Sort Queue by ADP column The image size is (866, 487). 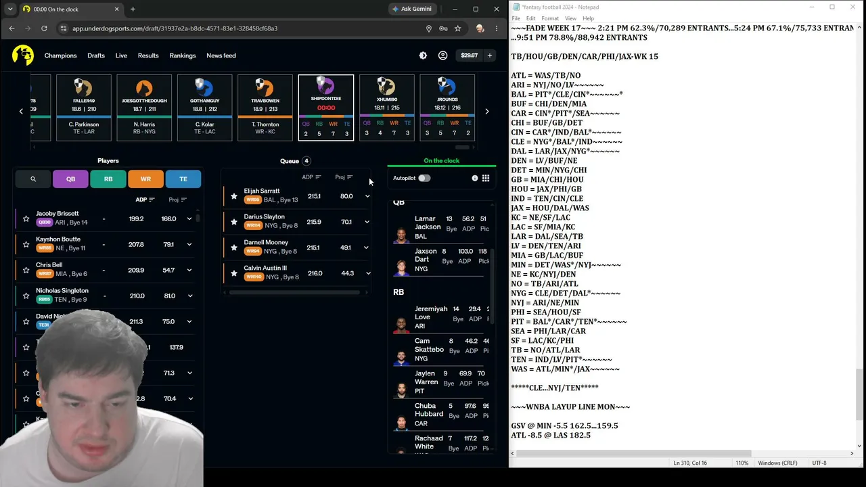click(311, 177)
